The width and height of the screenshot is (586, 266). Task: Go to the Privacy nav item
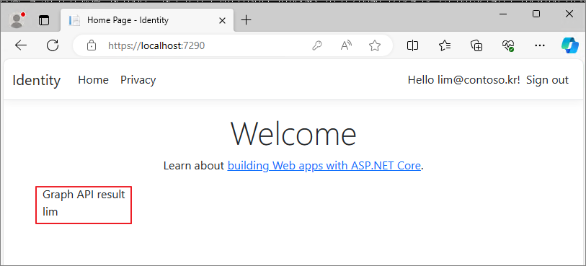pyautogui.click(x=138, y=80)
